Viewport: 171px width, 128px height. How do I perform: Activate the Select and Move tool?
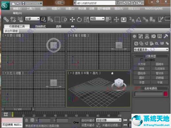[x=72, y=20]
